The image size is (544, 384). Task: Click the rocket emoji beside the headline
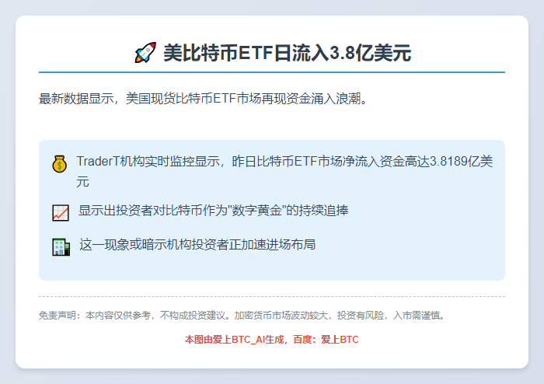pos(145,53)
